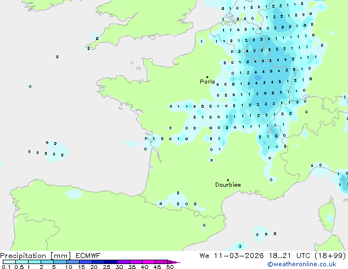Click the legend arrow tip above 50 mm
The height and width of the screenshot is (269, 348).
(x=174, y=262)
